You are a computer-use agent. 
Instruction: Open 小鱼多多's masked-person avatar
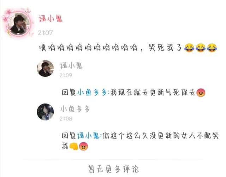[45, 112]
